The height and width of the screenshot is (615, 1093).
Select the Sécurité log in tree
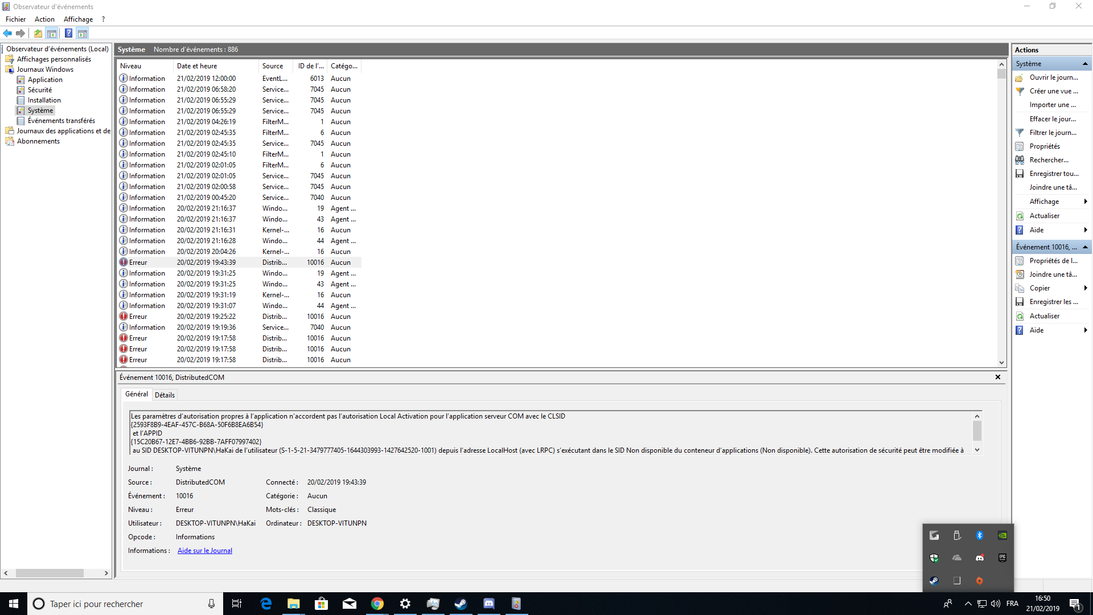coord(40,90)
